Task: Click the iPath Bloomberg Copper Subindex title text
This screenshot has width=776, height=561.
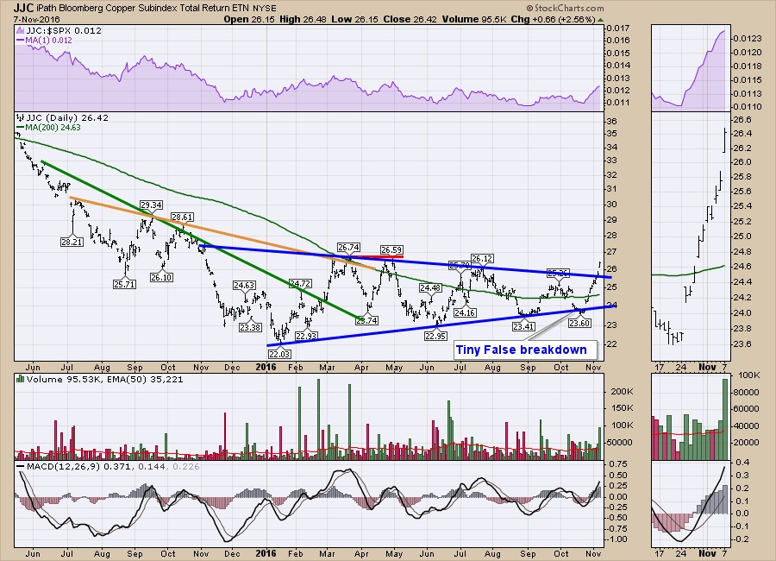Action: coord(142,9)
